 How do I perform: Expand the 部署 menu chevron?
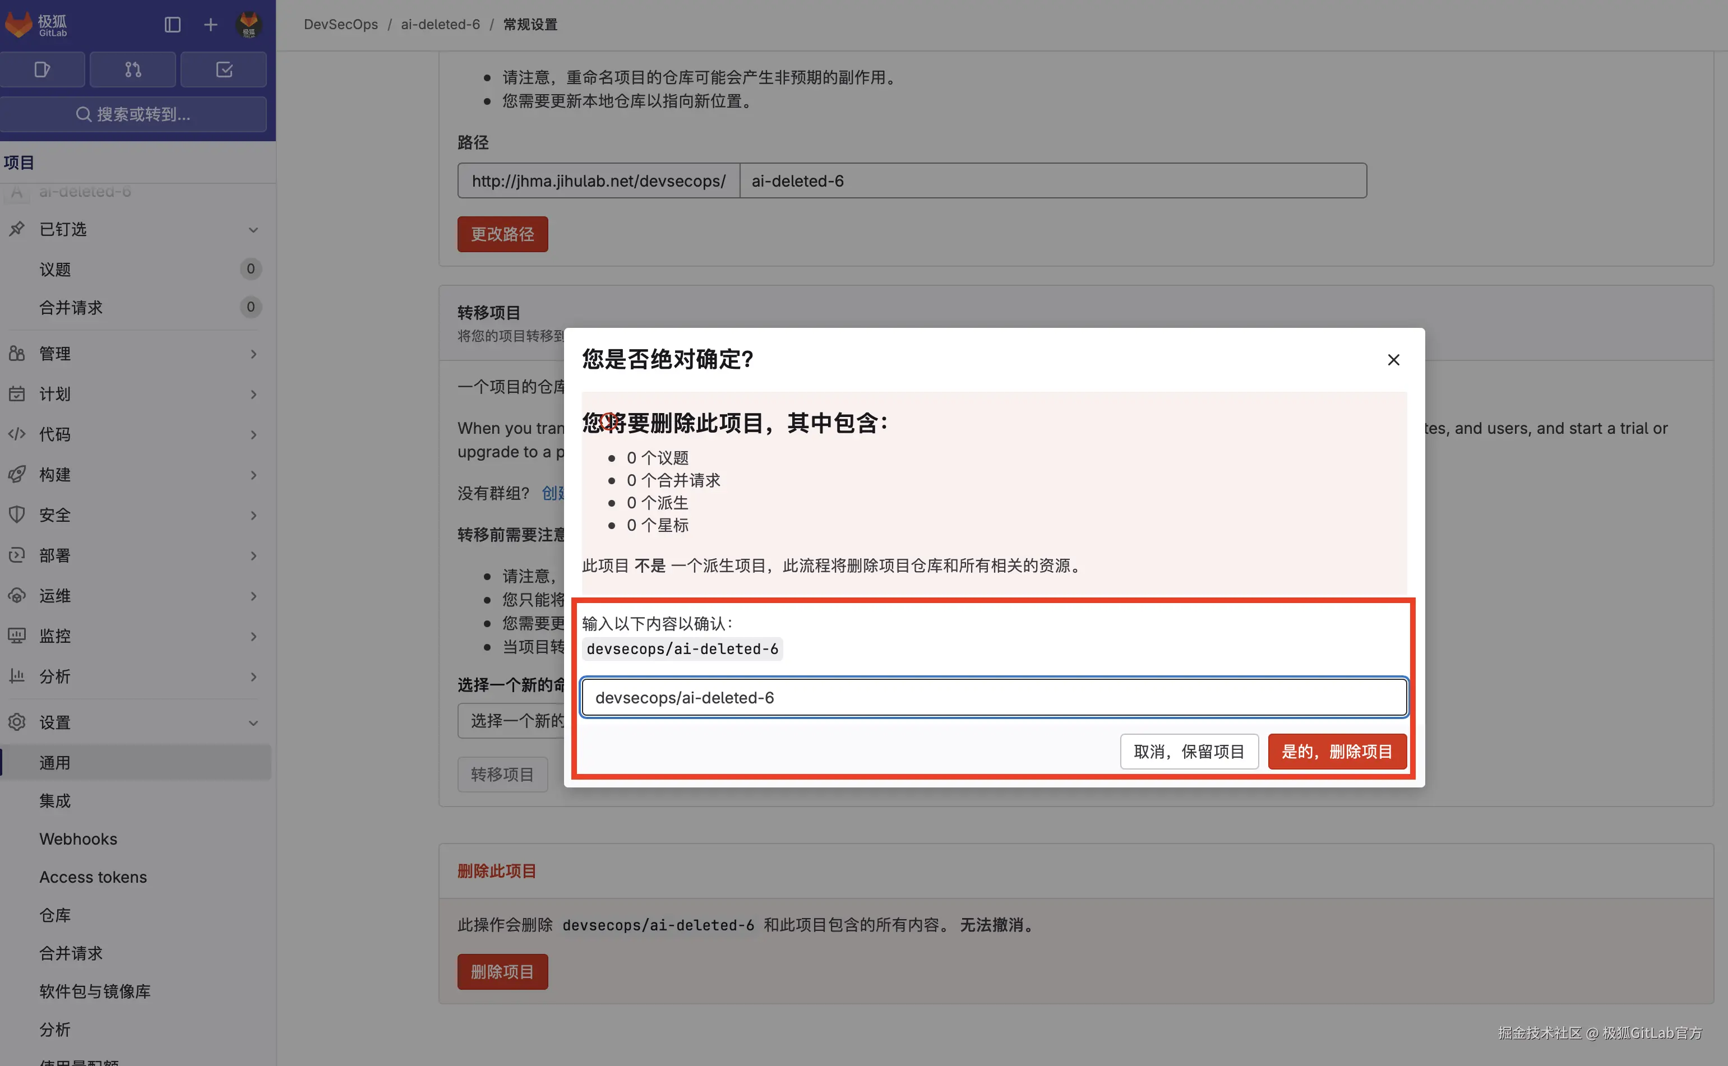253,555
